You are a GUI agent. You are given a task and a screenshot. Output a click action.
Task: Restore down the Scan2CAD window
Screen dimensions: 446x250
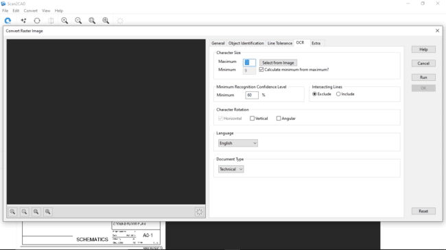(423, 3)
